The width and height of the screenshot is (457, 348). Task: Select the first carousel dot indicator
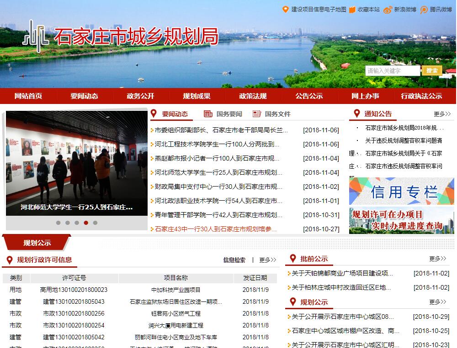tap(58, 223)
